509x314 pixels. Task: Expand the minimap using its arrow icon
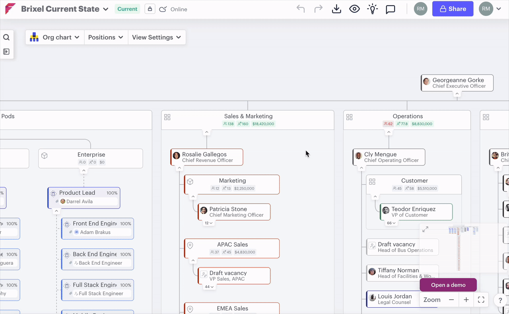pyautogui.click(x=425, y=229)
